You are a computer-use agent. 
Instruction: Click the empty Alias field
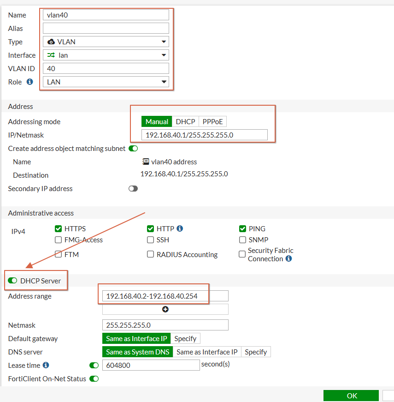(106, 28)
